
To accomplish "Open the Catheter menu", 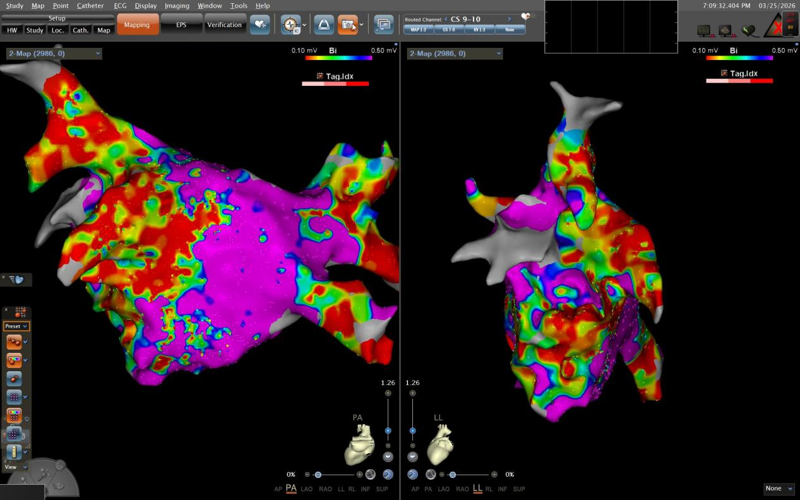I will tap(90, 6).
